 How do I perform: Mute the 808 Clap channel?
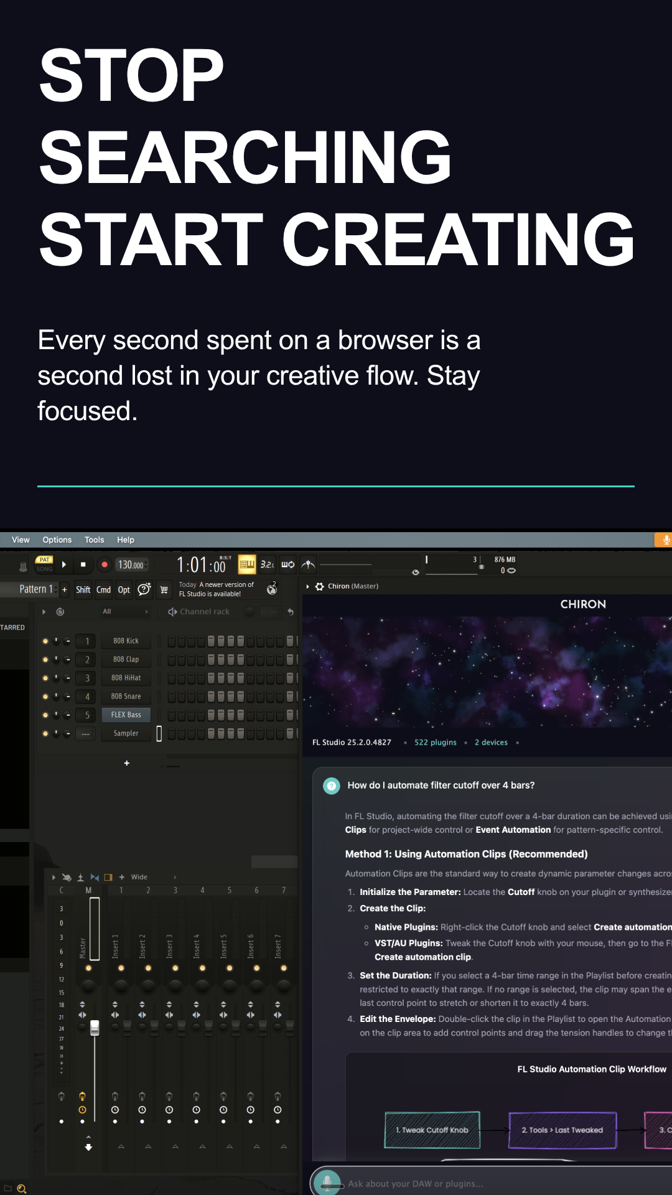pos(45,660)
